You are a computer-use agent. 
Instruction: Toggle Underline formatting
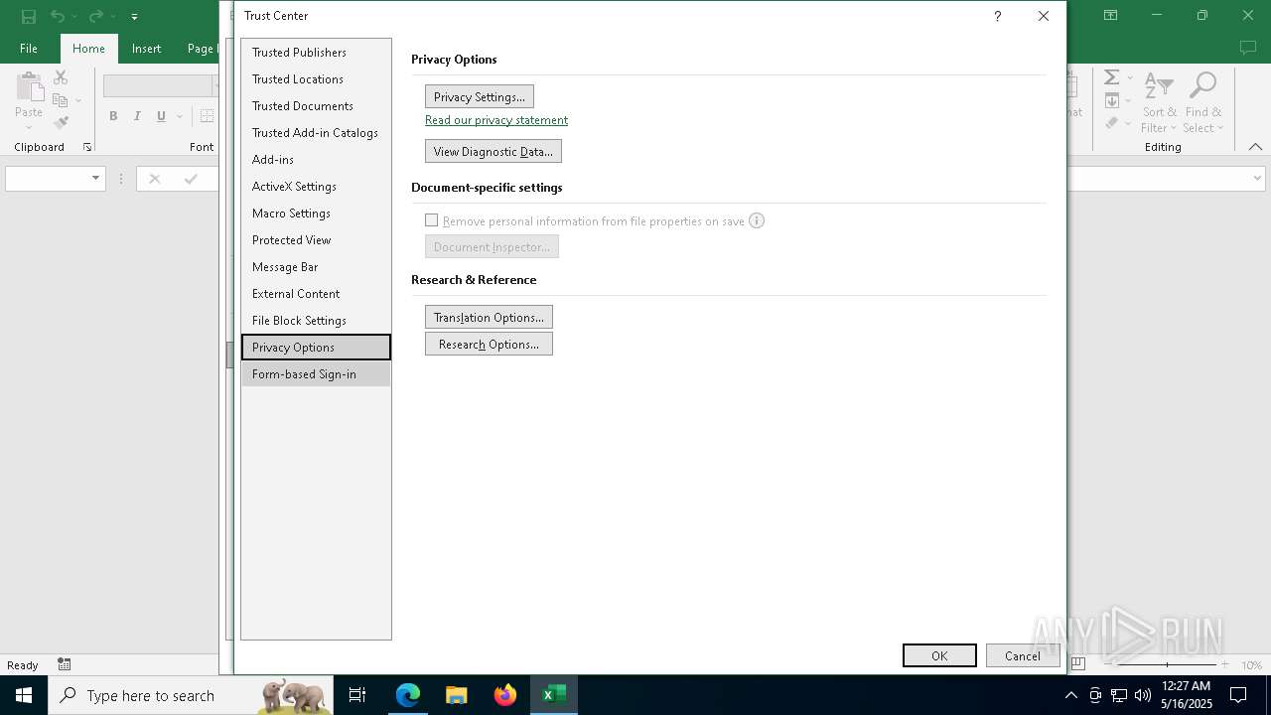click(x=161, y=116)
